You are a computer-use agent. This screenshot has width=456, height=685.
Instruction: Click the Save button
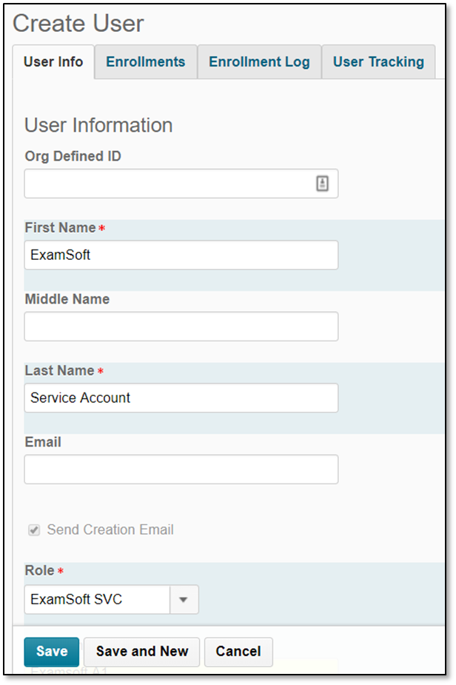coord(52,652)
